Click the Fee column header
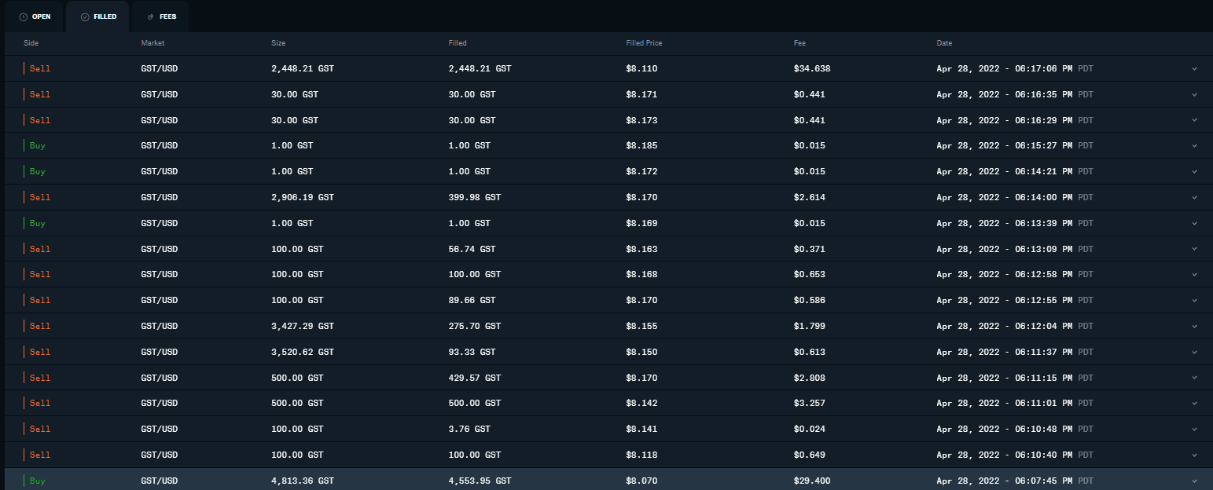1213x490 pixels. [799, 43]
